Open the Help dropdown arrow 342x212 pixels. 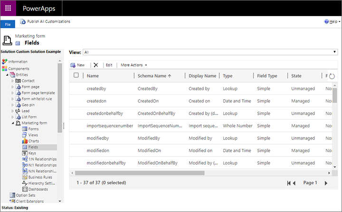tap(339, 21)
